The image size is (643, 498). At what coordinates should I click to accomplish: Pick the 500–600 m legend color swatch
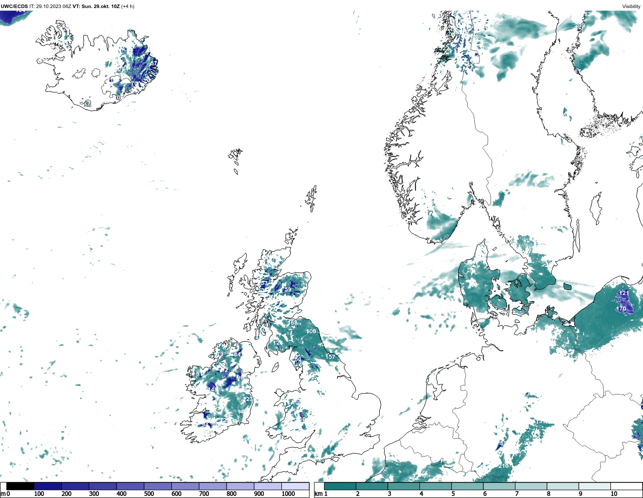click(158, 486)
